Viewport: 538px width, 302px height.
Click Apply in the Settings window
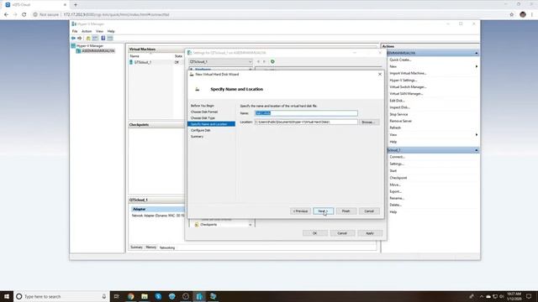click(370, 233)
